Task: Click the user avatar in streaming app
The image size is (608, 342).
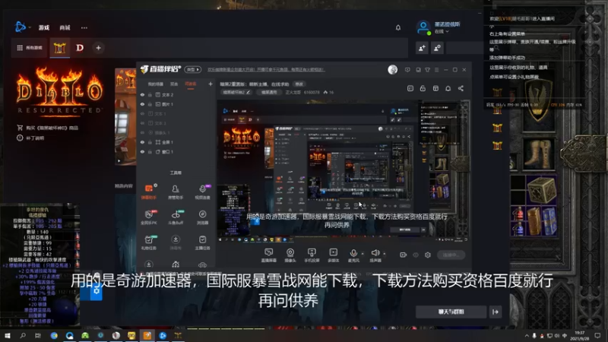Action: click(x=392, y=69)
